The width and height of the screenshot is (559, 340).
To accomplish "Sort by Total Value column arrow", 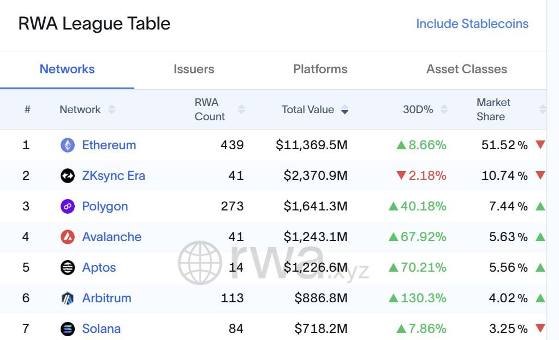I will [x=344, y=110].
